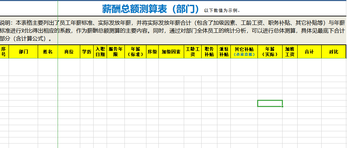347x148 pixels.
Task: Select the 合计 header cell
Action: click(x=309, y=52)
